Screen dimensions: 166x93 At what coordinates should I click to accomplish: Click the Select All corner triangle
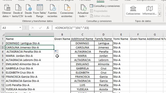(3, 35)
